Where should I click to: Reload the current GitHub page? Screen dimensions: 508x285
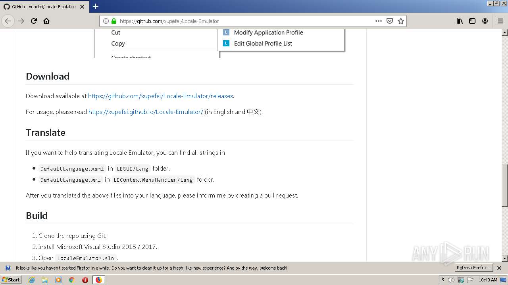(34, 21)
